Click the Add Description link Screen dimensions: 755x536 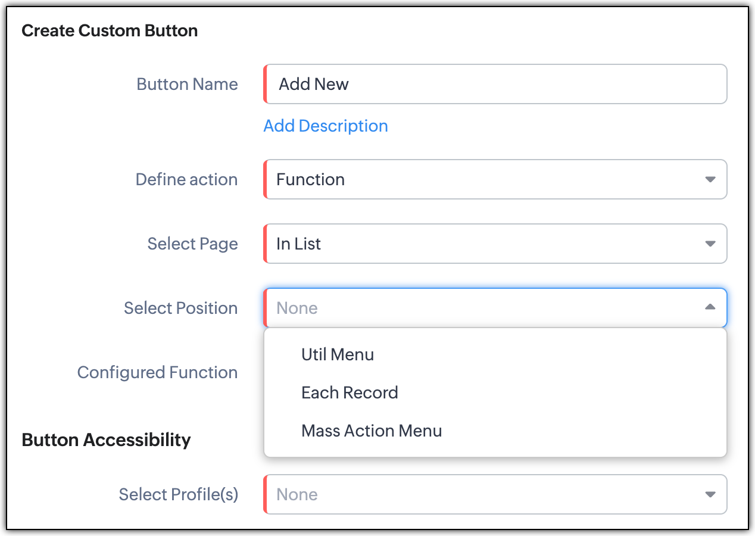click(x=326, y=126)
